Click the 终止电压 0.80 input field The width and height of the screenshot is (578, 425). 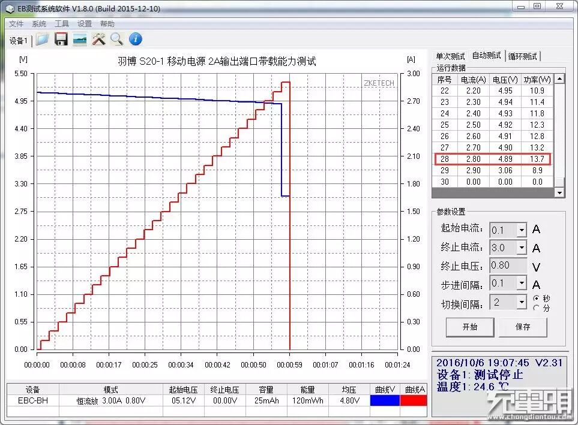[x=508, y=266]
